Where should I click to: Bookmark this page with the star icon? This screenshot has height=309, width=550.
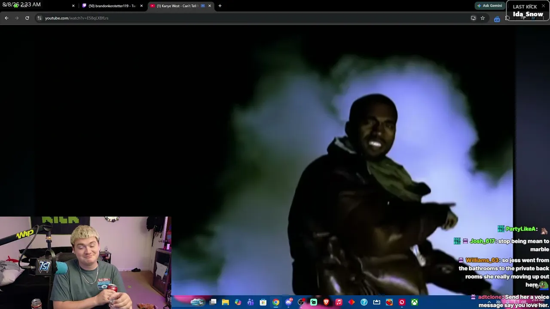click(x=483, y=18)
